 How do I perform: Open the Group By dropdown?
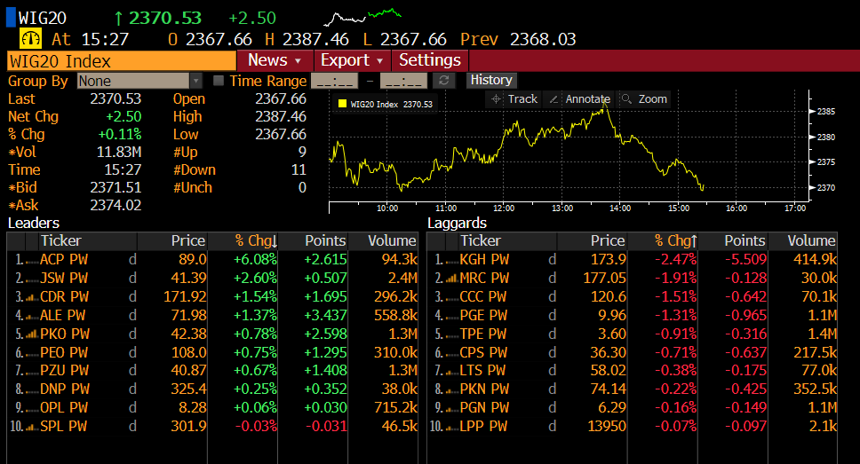tap(139, 81)
